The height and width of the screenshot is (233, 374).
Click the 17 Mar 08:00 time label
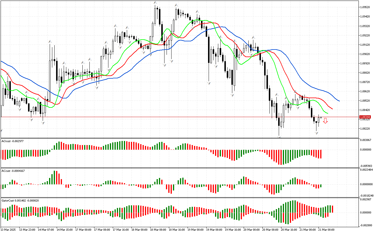coord(102,230)
